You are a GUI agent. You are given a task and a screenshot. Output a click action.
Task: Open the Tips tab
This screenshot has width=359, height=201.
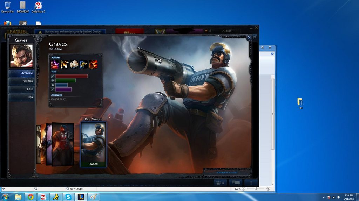point(21,97)
